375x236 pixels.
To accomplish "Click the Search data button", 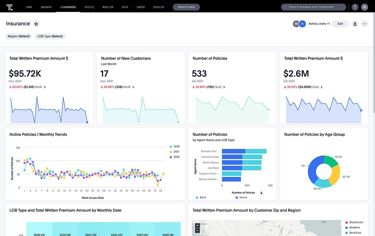I will click(x=186, y=7).
